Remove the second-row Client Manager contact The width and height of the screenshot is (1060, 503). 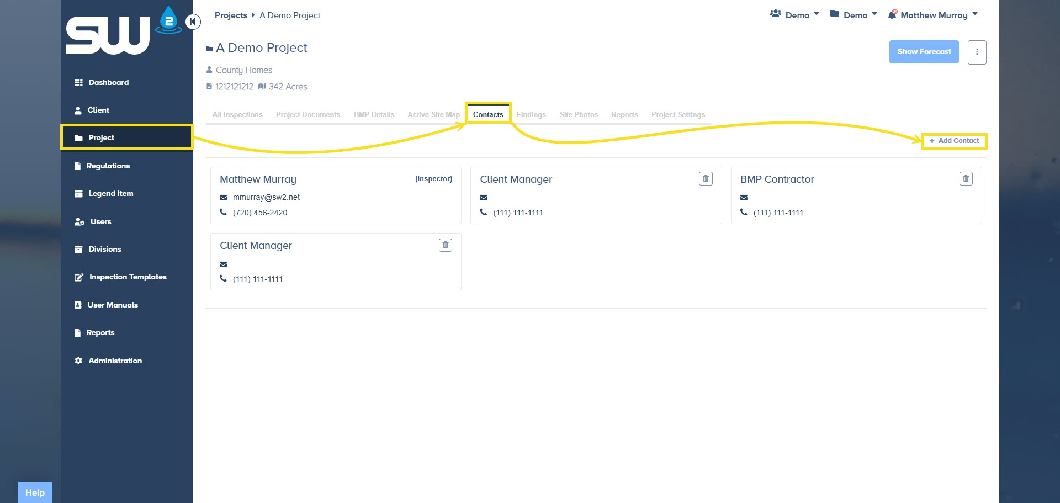[445, 245]
